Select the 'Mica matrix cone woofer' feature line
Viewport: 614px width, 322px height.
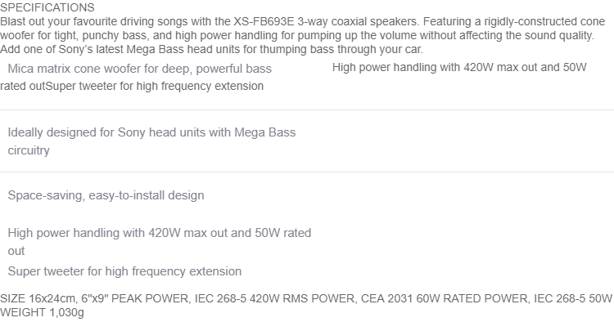click(139, 69)
